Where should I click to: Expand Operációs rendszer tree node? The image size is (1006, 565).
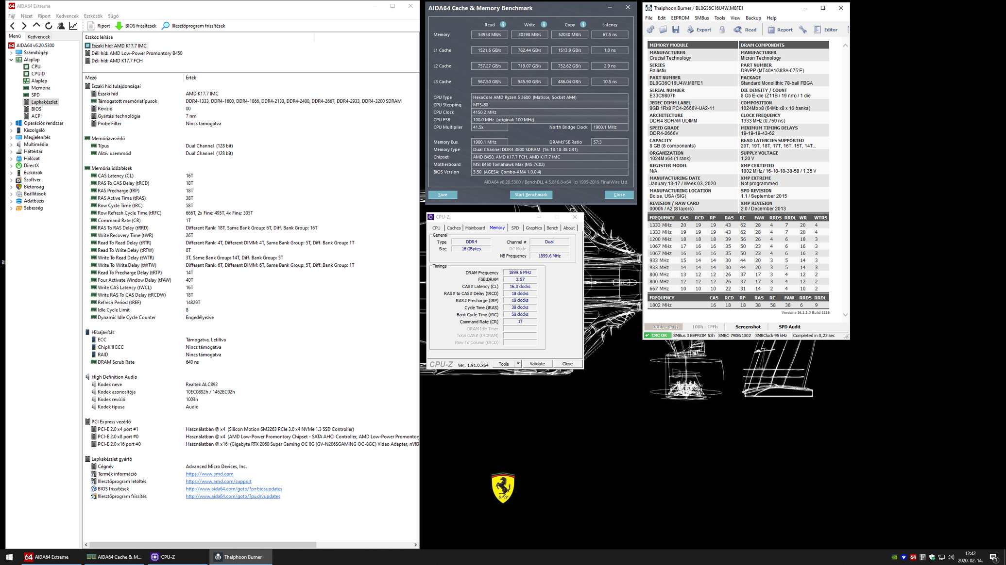[11, 123]
